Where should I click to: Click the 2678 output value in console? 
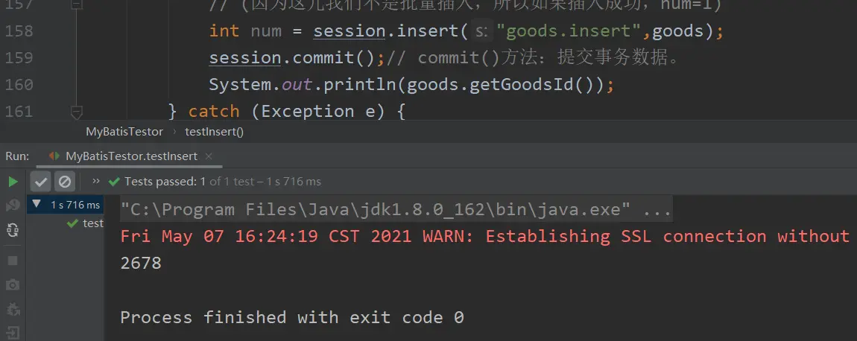point(140,264)
